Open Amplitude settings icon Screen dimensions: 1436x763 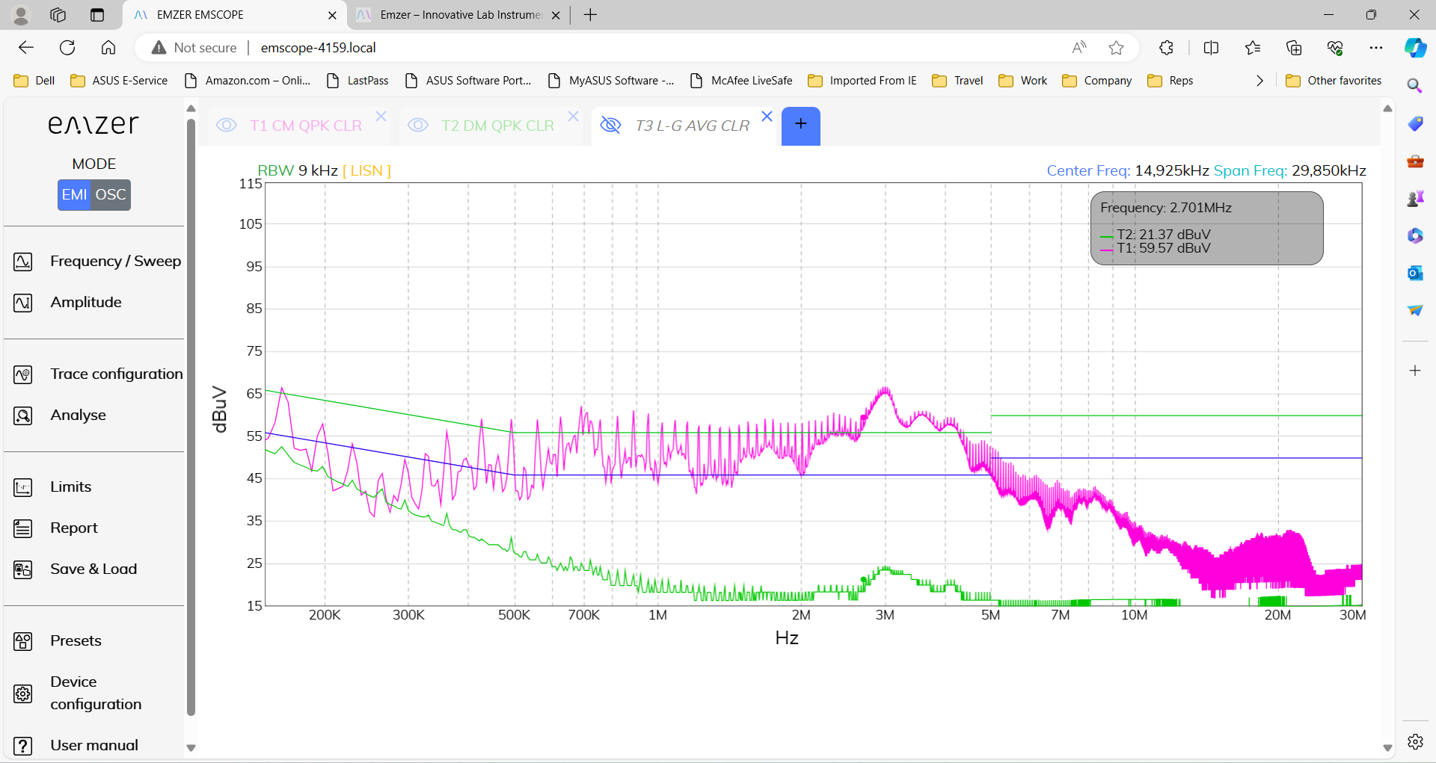tap(23, 303)
